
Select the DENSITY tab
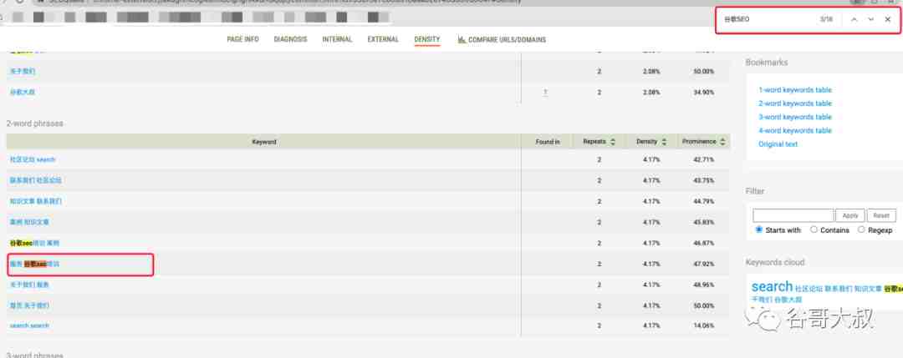426,40
